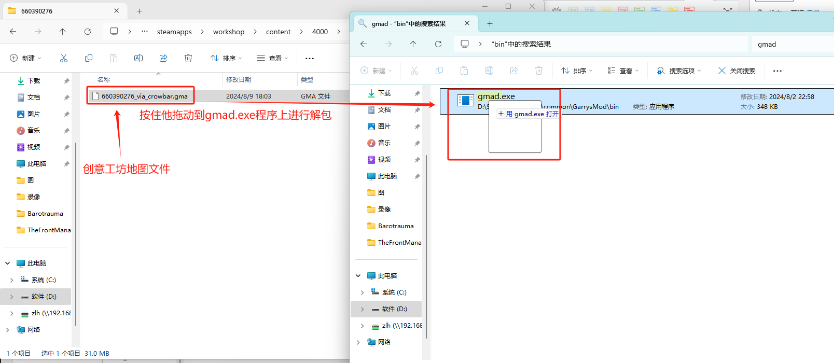Viewport: 834px width, 363px height.
Task: Expand 系统 (C:) drive in left tree
Action: (x=11, y=280)
